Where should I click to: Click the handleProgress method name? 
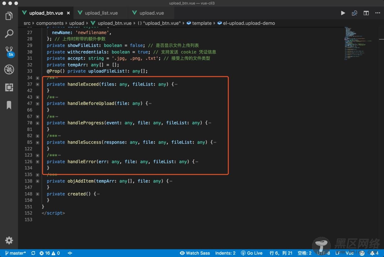pyautogui.click(x=85, y=123)
